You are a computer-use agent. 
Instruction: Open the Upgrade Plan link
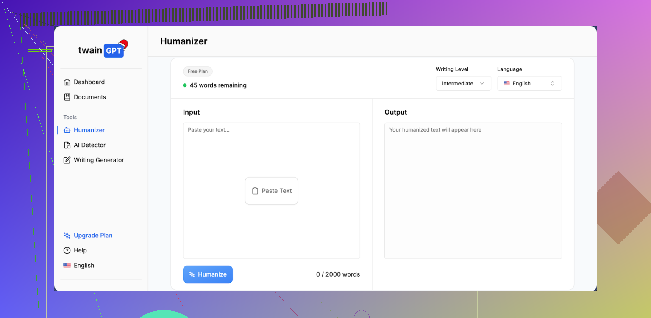93,236
